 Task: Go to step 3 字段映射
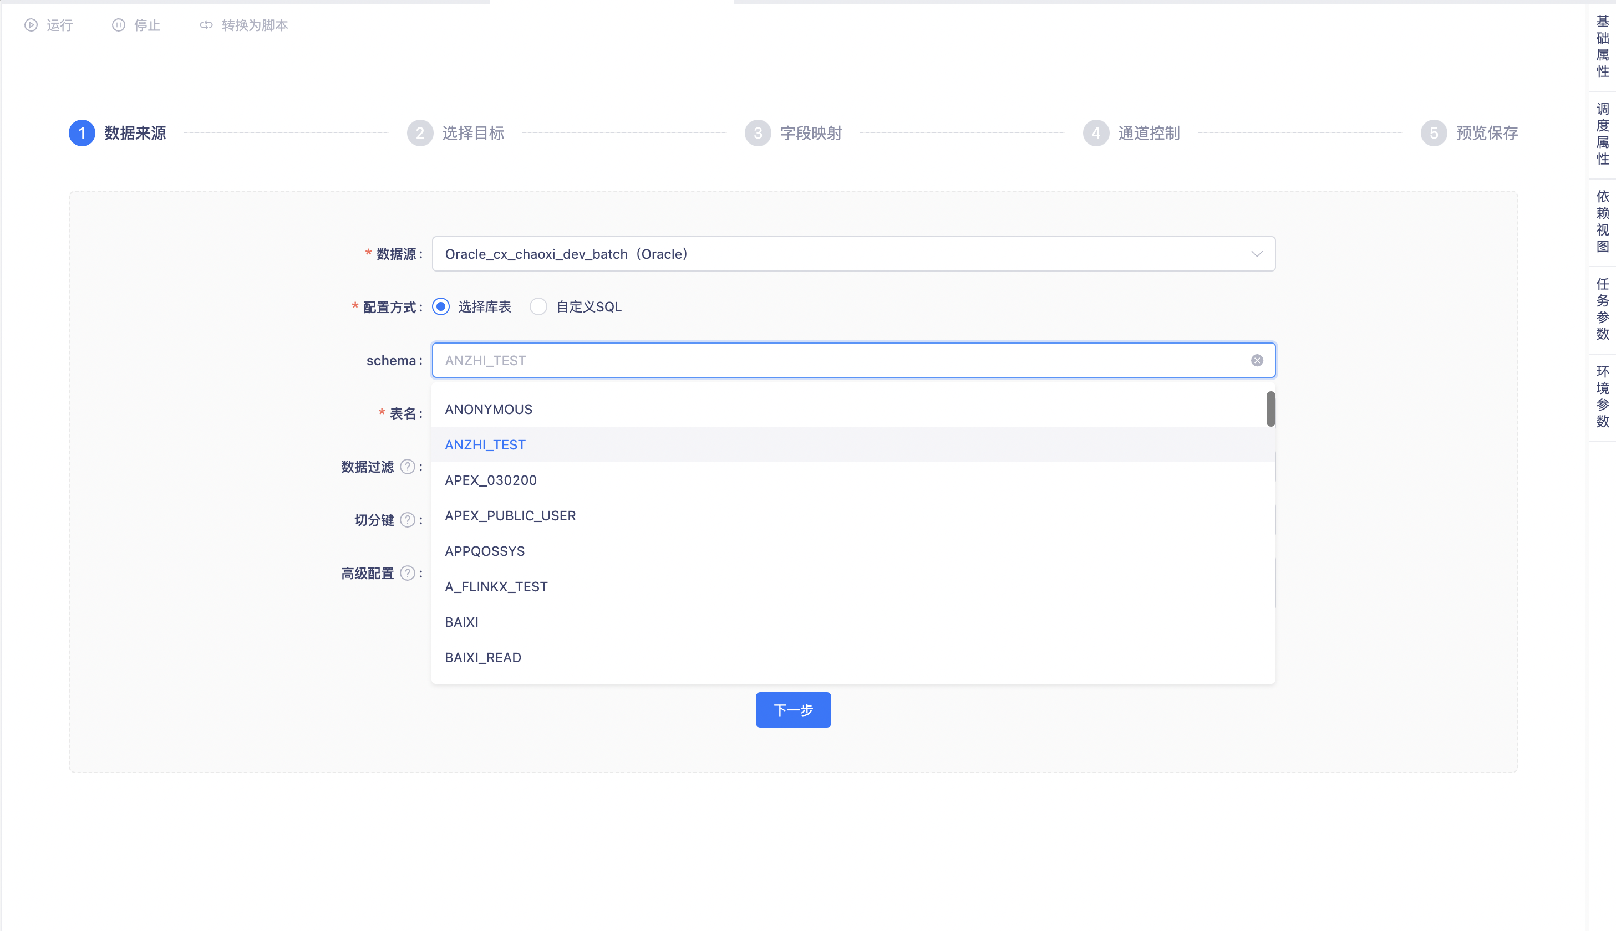click(793, 133)
